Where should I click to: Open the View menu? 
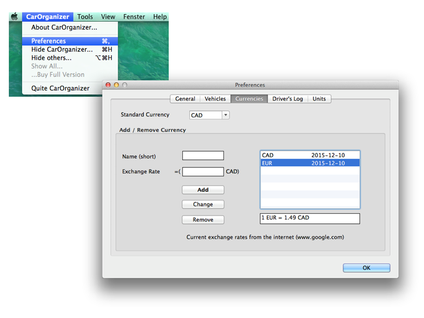108,16
